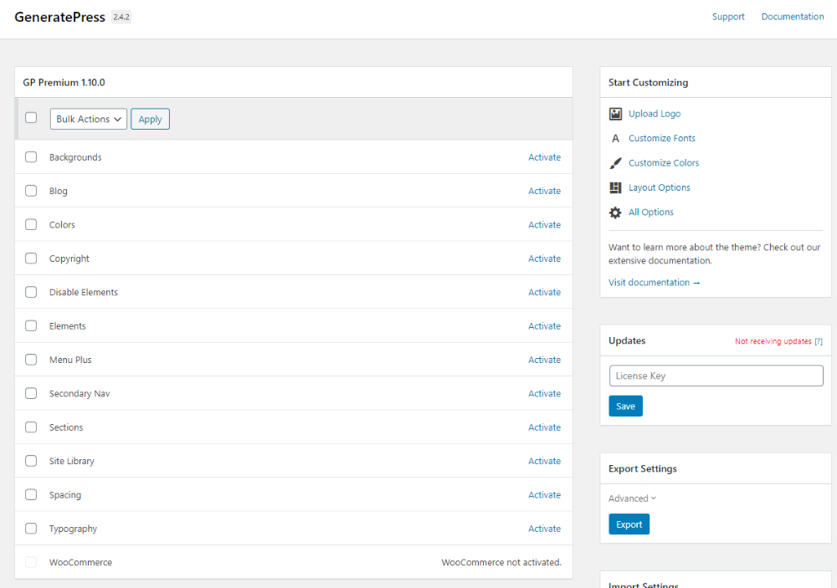This screenshot has height=588, width=837.
Task: Open the Support link in header
Action: [728, 17]
